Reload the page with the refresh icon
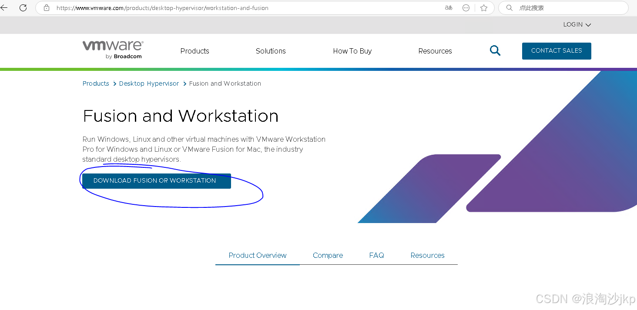The width and height of the screenshot is (637, 310). point(23,8)
